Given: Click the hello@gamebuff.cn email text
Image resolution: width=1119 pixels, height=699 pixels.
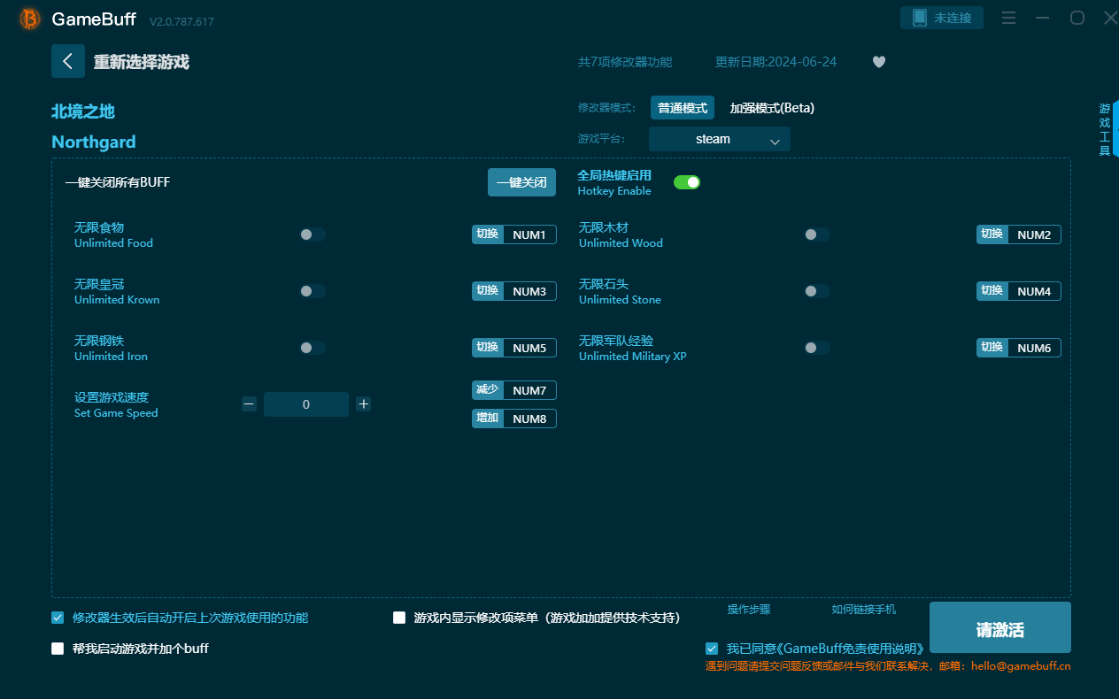Looking at the screenshot, I should coord(1021,666).
